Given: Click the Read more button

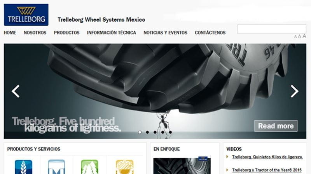Looking at the screenshot, I should pyautogui.click(x=276, y=126).
